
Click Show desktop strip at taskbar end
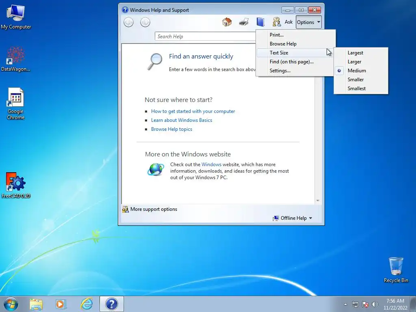[413, 304]
